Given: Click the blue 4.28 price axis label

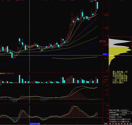Looking at the screenshot, I should pyautogui.click(x=106, y=54).
